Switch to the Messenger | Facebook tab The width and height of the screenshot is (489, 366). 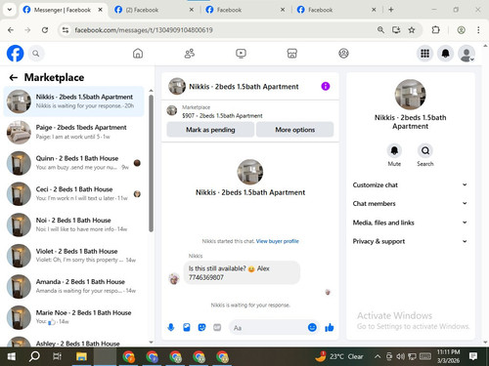(x=63, y=10)
